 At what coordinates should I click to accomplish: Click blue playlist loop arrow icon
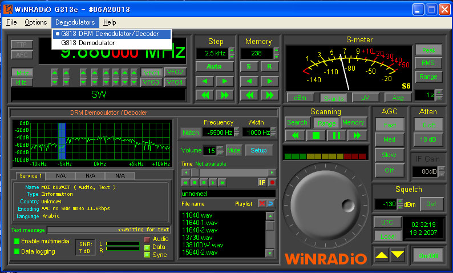tap(270, 203)
